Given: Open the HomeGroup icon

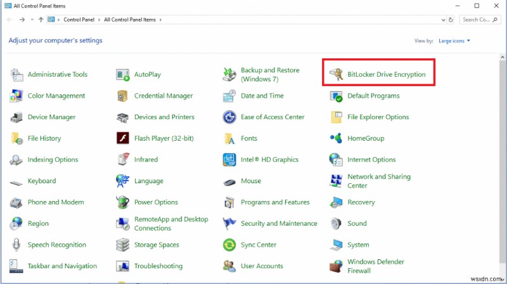Looking at the screenshot, I should click(336, 138).
